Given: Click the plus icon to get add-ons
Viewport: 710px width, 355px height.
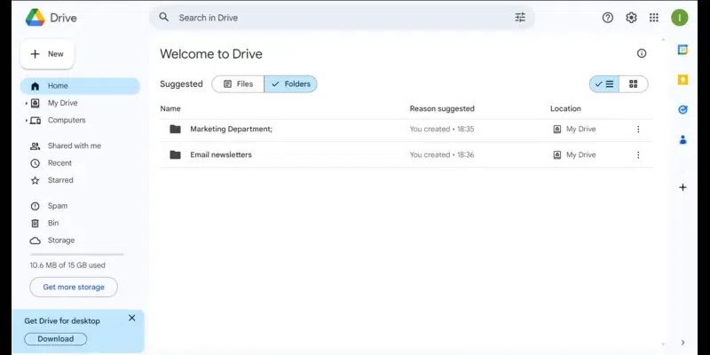Looking at the screenshot, I should [682, 187].
